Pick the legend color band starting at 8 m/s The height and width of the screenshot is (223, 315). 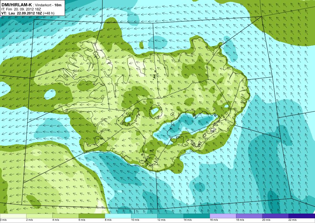click(x=118, y=216)
